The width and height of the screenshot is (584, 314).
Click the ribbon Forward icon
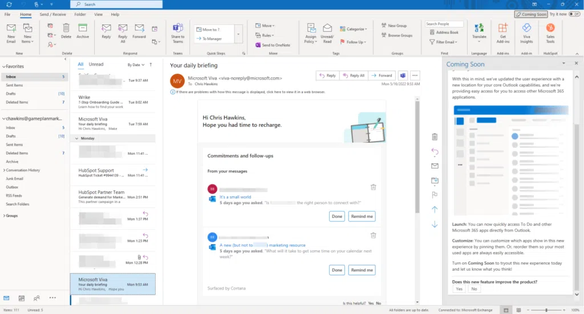[x=139, y=31]
